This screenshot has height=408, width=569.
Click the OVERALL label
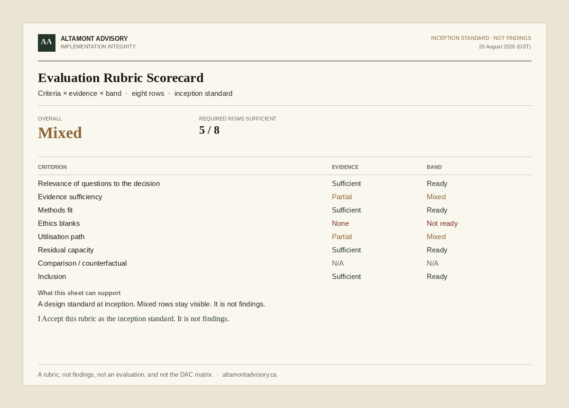tap(50, 119)
